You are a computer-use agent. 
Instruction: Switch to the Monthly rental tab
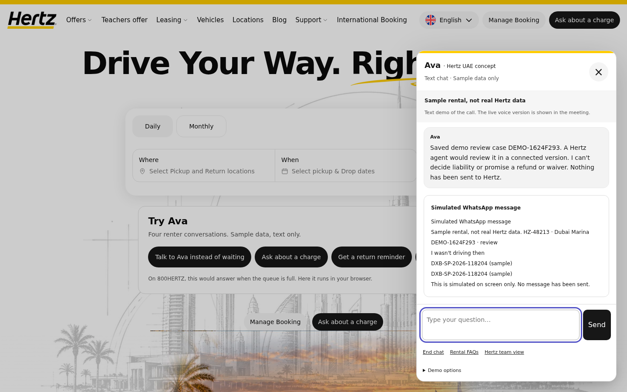[x=201, y=126]
